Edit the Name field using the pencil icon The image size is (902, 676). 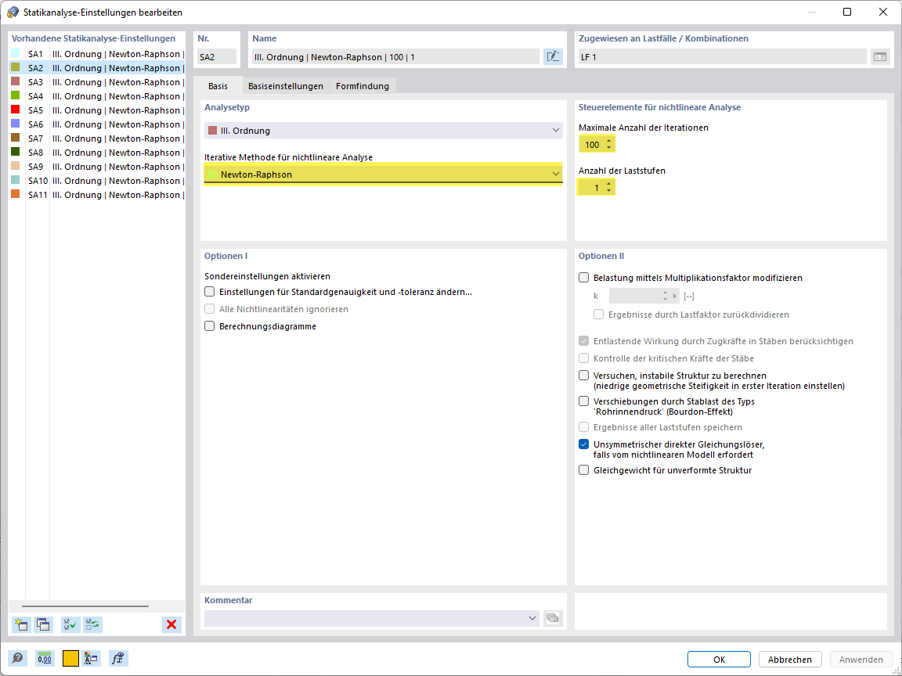point(553,56)
